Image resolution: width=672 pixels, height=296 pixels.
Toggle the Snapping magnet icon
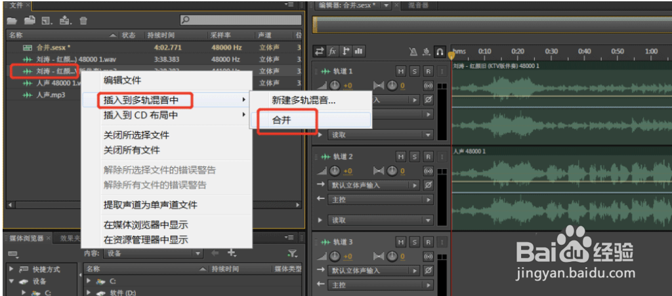(x=439, y=52)
